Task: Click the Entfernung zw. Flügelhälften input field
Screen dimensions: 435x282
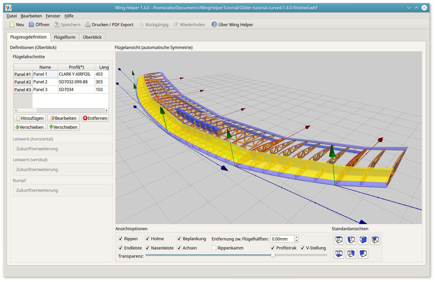Action: pos(282,239)
